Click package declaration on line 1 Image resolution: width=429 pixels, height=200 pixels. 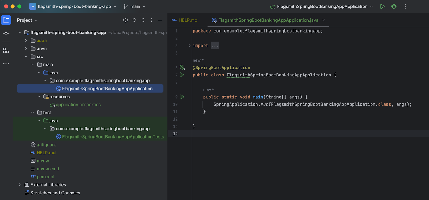pyautogui.click(x=258, y=31)
